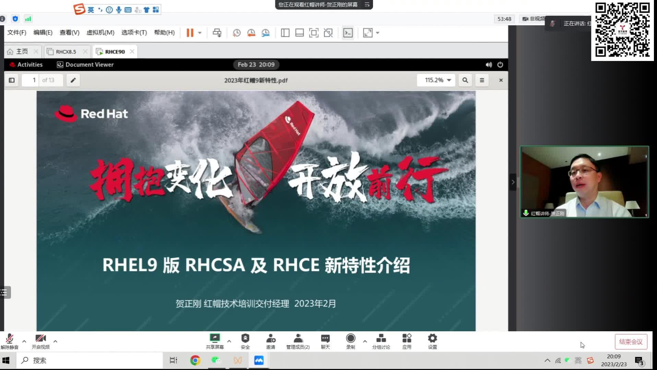The image size is (657, 370).
Task: Open the 帮助(H) menu
Action: tap(165, 33)
